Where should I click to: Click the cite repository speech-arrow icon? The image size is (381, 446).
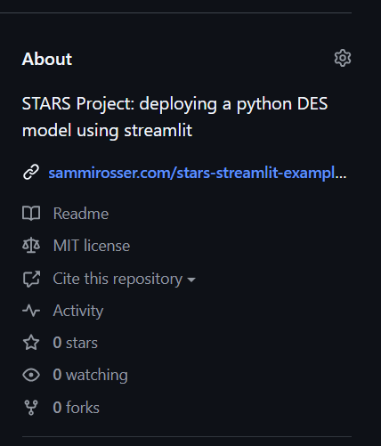click(x=31, y=279)
